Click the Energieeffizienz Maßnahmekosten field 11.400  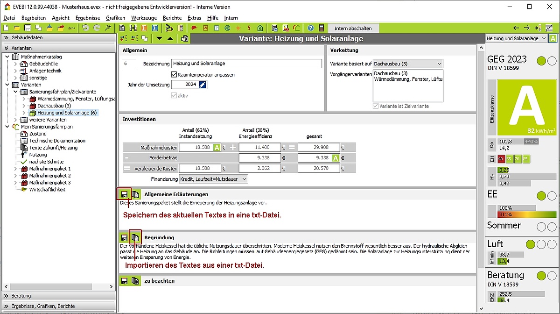[259, 148]
